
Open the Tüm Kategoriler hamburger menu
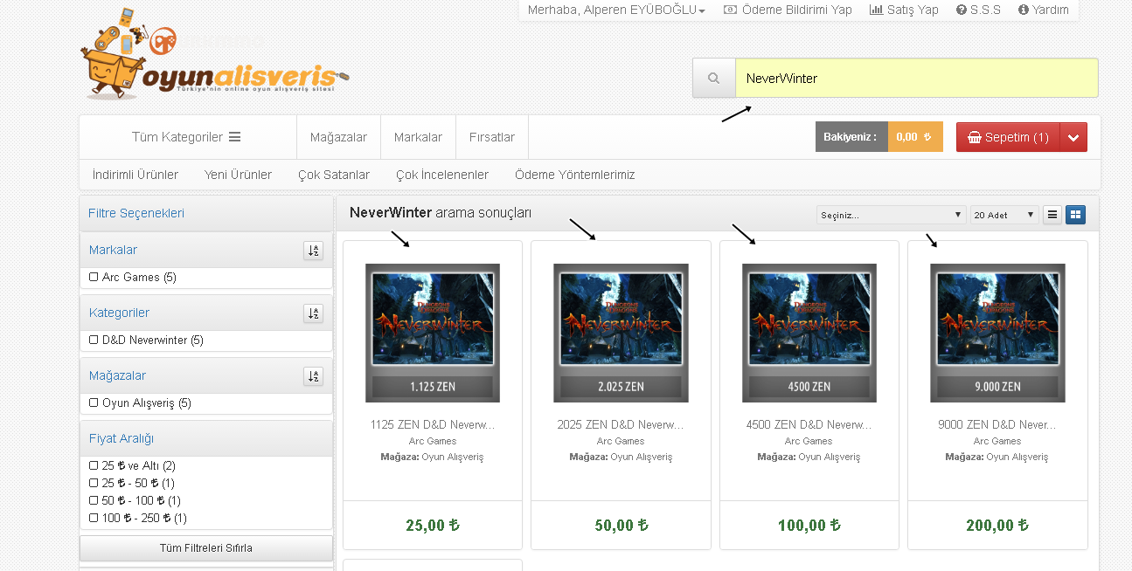coord(186,137)
